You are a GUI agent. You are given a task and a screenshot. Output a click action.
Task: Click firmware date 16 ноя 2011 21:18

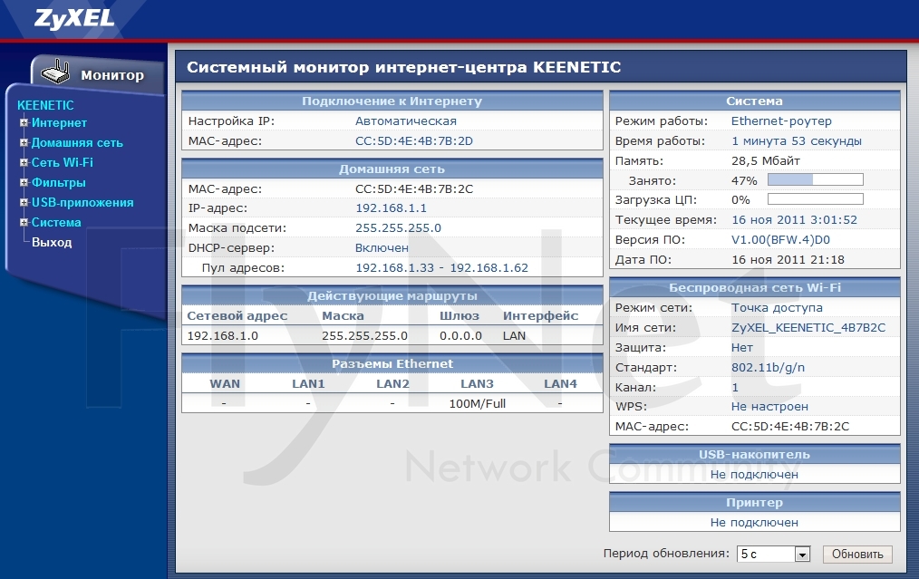788,260
